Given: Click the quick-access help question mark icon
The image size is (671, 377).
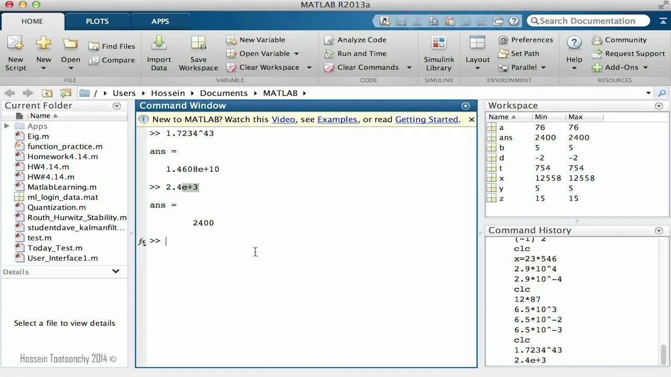Looking at the screenshot, I should [514, 21].
